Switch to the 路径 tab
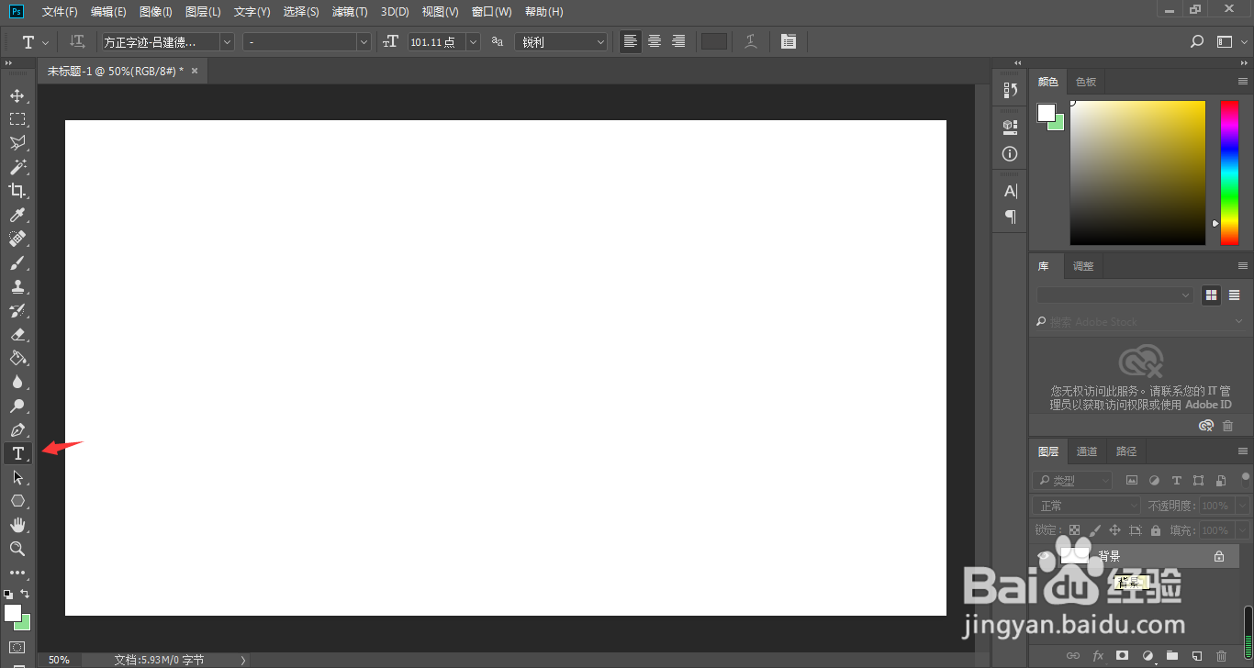The width and height of the screenshot is (1254, 668). click(1126, 451)
